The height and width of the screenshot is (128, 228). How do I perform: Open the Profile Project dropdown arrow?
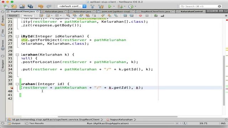click(135, 6)
